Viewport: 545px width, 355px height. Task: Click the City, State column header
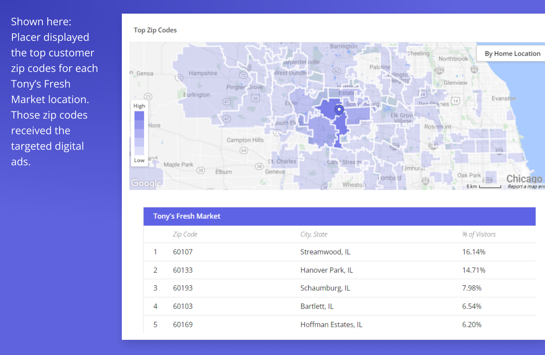(314, 234)
